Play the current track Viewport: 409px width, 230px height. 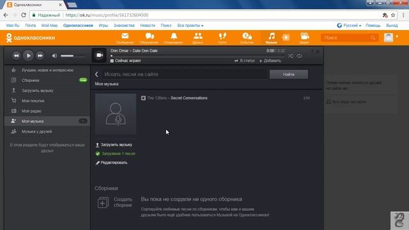pyautogui.click(x=28, y=56)
